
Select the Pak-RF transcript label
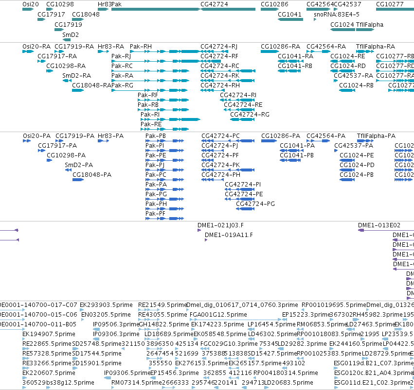[x=148, y=95]
